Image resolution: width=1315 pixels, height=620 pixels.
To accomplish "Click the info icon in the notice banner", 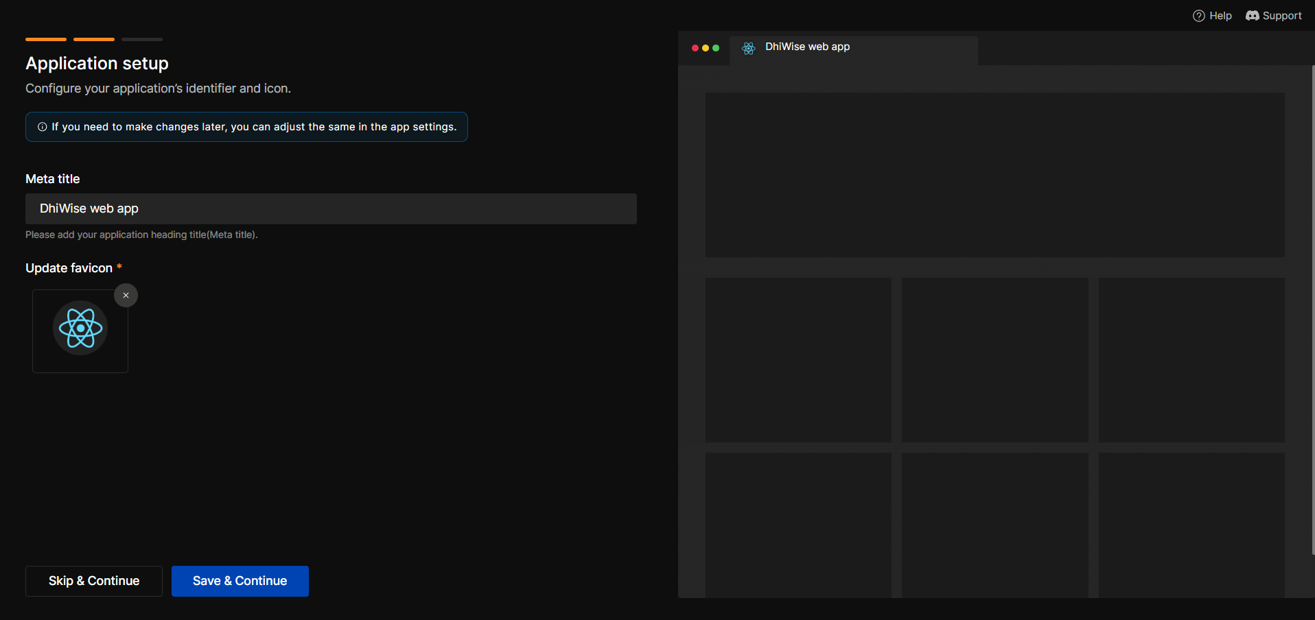I will tap(42, 127).
